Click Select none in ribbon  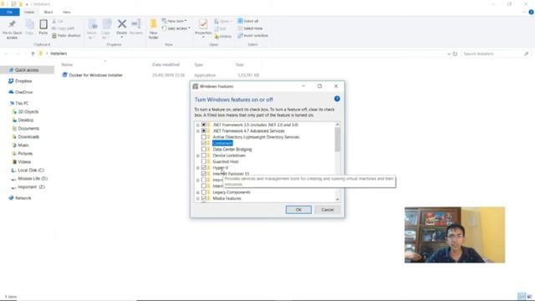point(250,28)
